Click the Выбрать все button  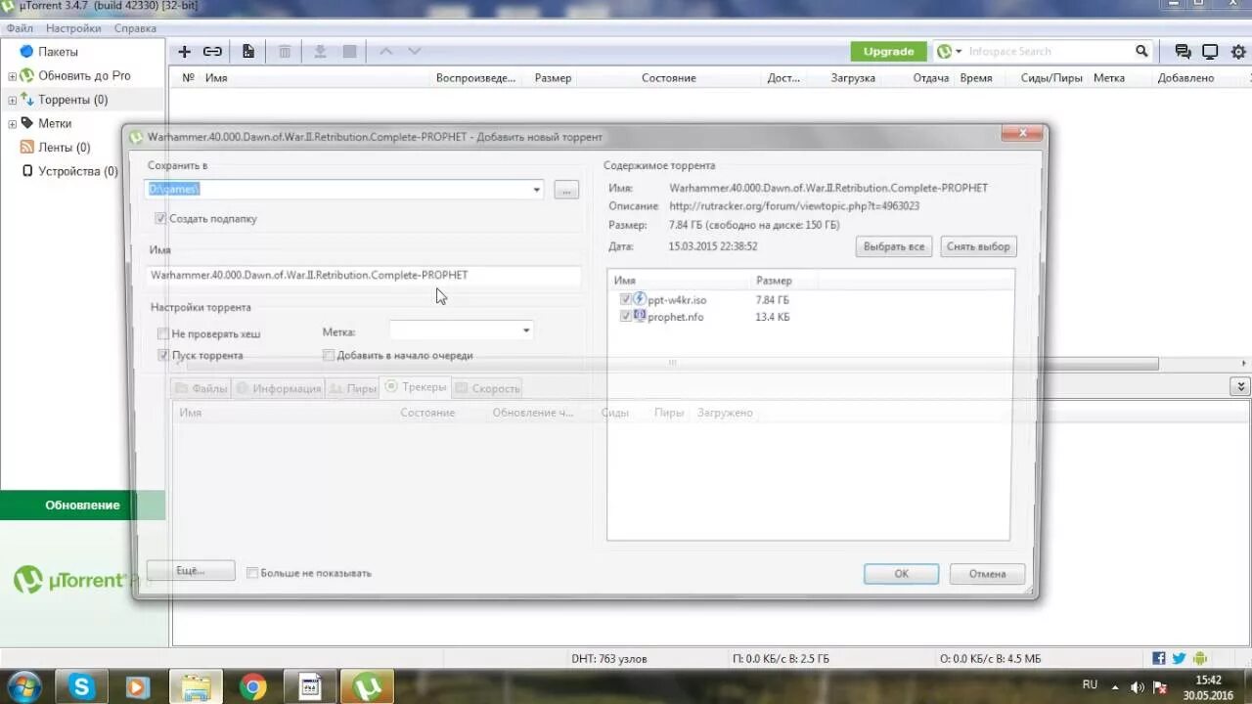(894, 246)
